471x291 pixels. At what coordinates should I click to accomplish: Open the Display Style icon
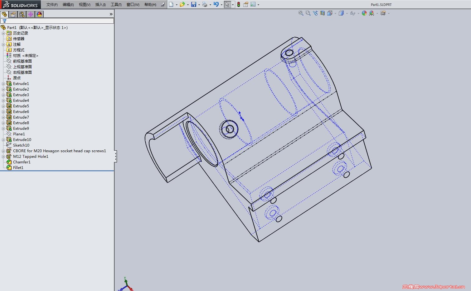[x=341, y=13]
